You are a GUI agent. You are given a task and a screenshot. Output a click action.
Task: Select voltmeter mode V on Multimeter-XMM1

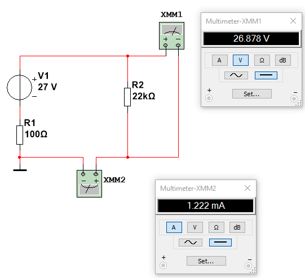pos(241,60)
